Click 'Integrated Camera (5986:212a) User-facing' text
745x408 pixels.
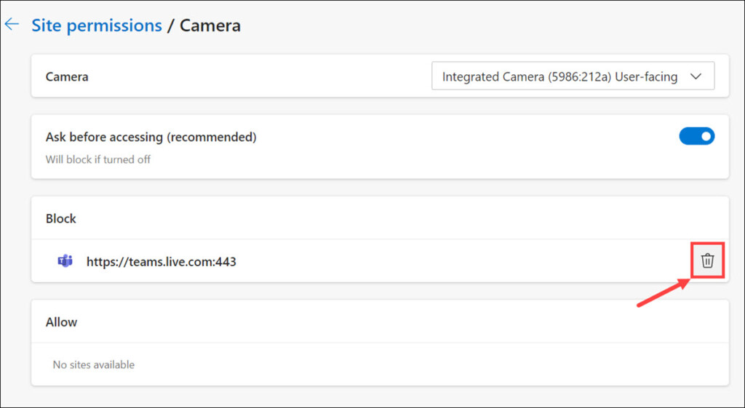point(559,76)
